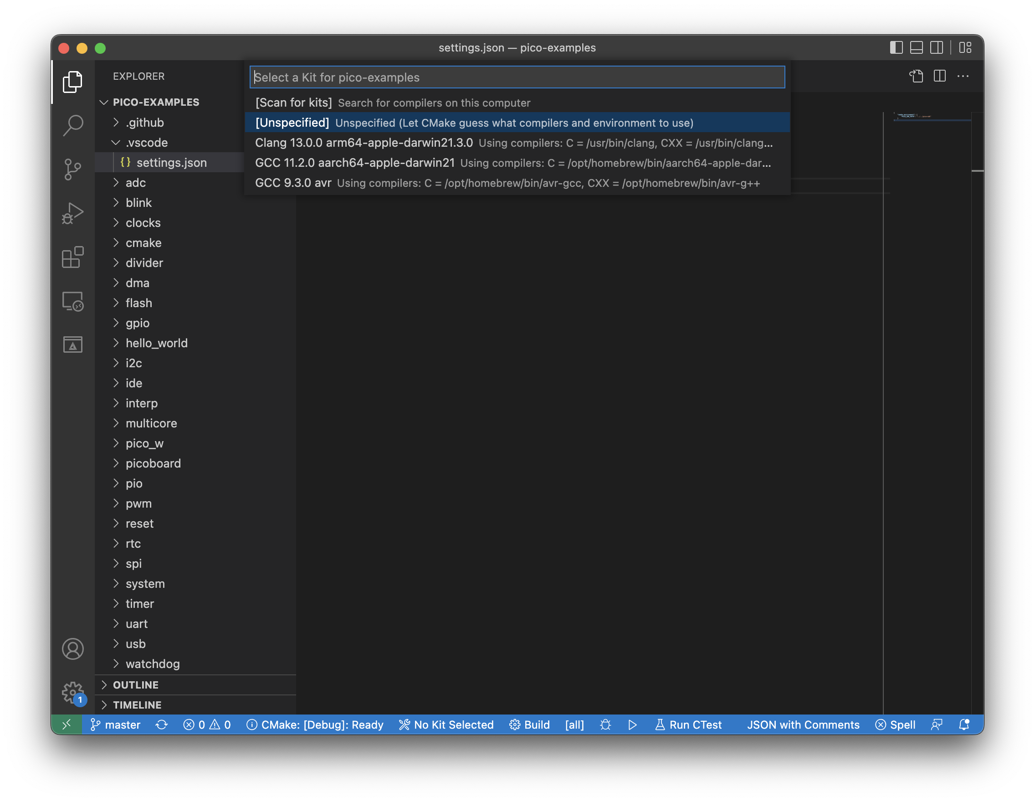The height and width of the screenshot is (802, 1035).
Task: Open Remote Explorer icon in activity bar
Action: click(x=72, y=302)
